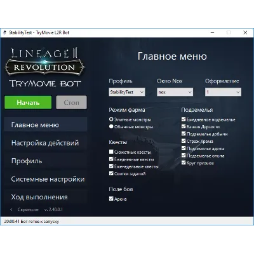Open the Настройка действий section

coord(46,143)
